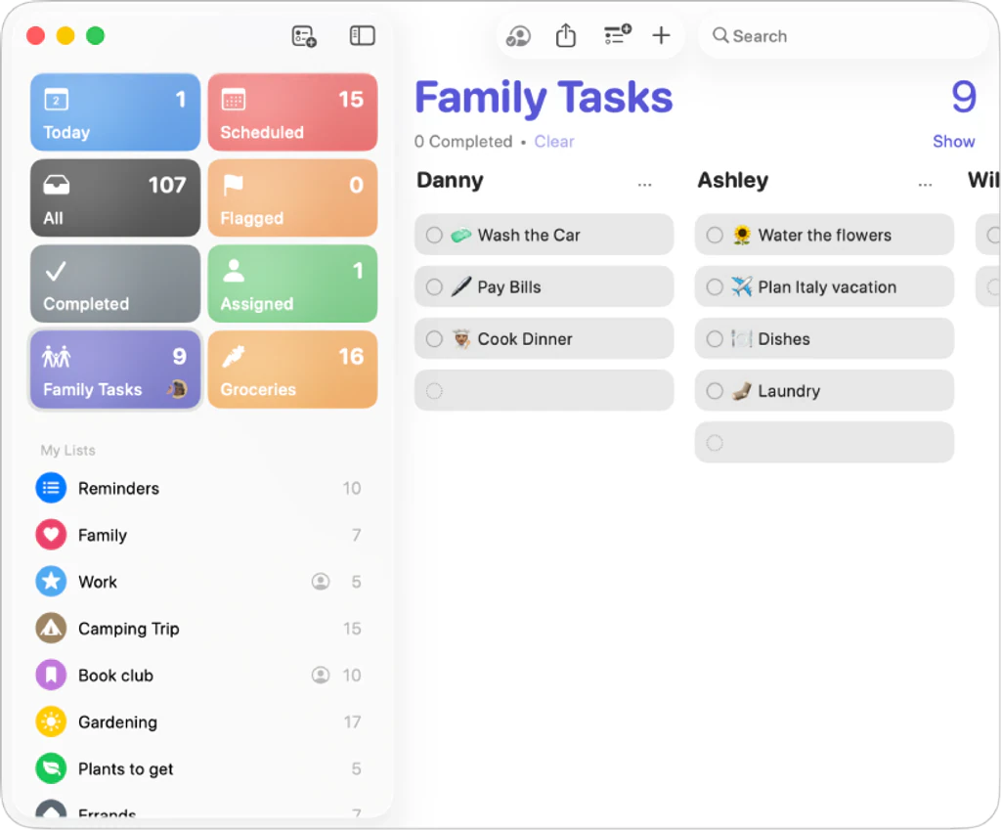Complete the Laundry reminder
Screen dimensions: 1001x831
pos(715,391)
